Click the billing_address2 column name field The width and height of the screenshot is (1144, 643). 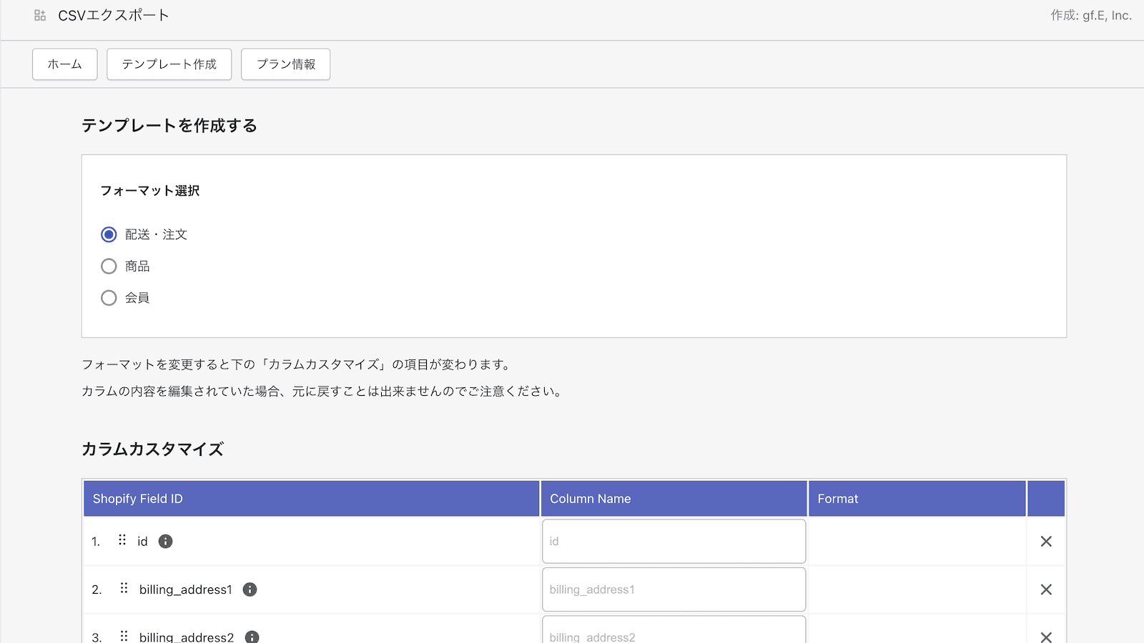click(673, 636)
